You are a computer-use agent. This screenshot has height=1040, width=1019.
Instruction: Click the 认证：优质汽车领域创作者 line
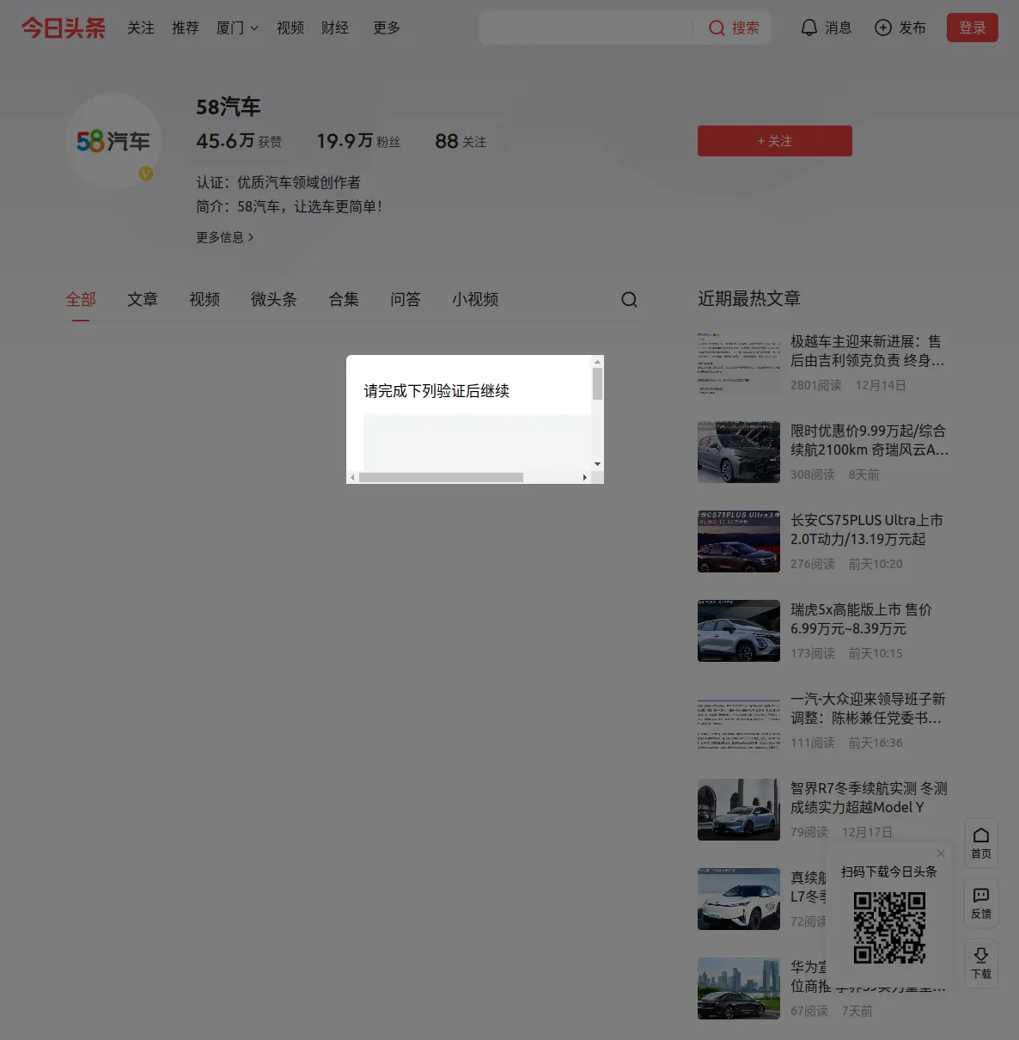pos(278,182)
